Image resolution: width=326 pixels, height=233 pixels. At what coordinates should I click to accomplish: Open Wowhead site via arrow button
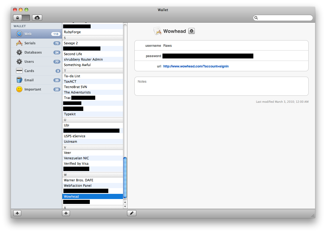[x=192, y=31]
